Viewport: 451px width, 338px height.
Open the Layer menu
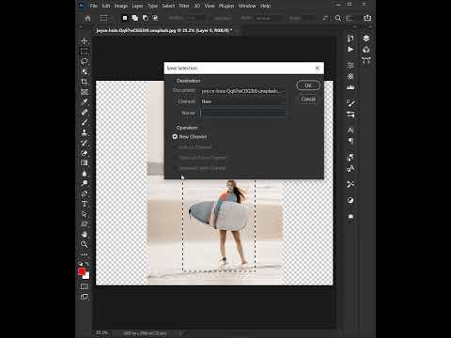(x=137, y=6)
